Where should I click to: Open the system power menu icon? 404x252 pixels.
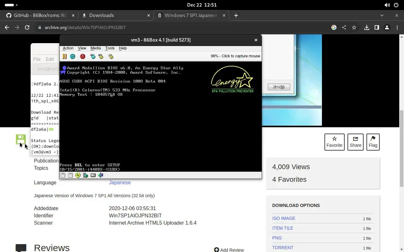pyautogui.click(x=396, y=5)
